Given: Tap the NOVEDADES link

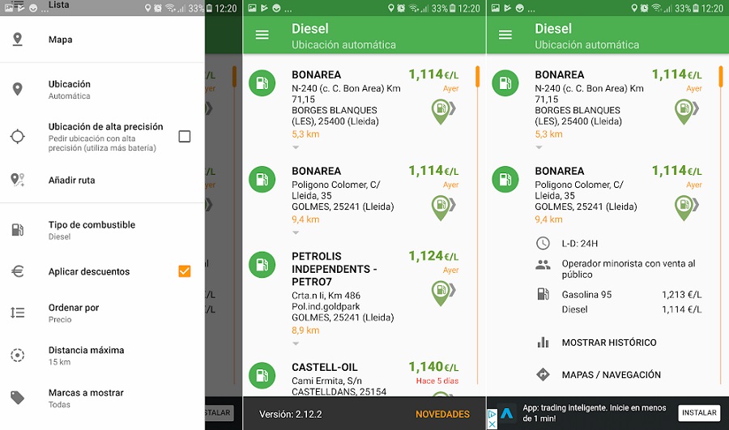Looking at the screenshot, I should pyautogui.click(x=442, y=414).
